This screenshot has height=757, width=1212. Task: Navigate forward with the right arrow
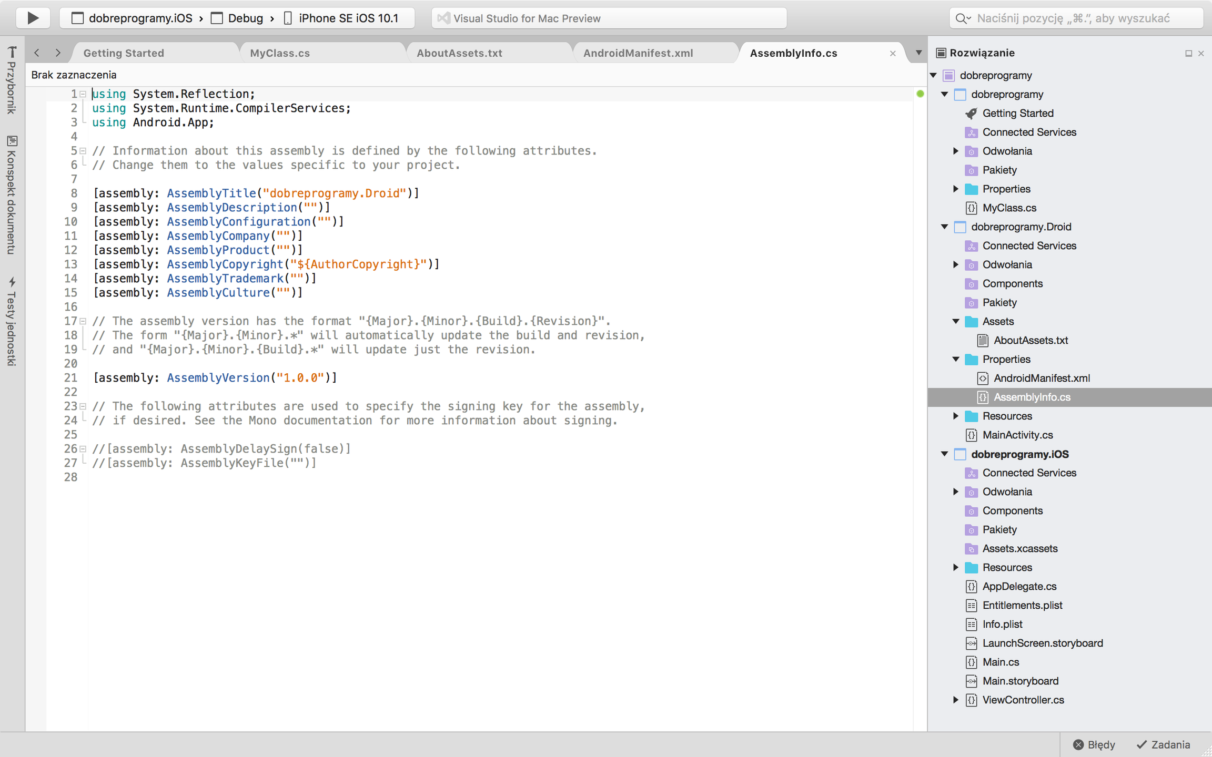tap(58, 53)
